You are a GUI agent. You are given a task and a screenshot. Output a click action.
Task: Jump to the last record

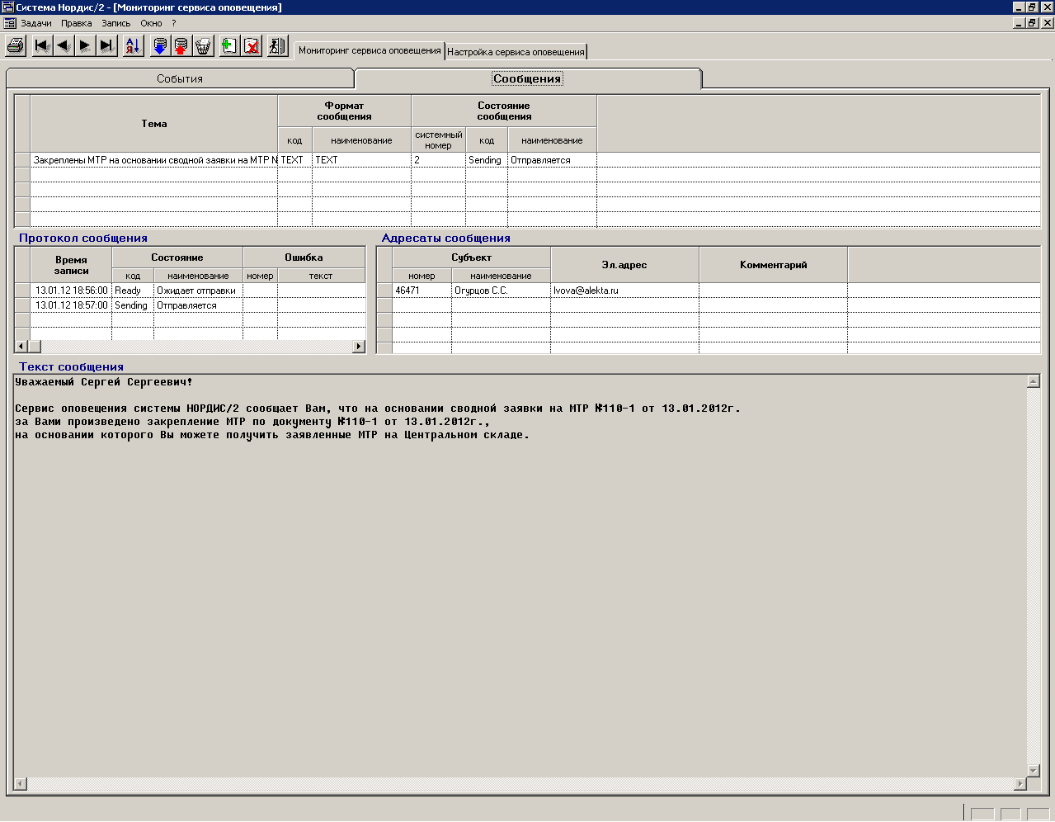106,45
